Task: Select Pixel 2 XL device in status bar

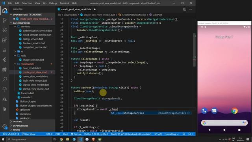Action: pyautogui.click(x=131, y=134)
